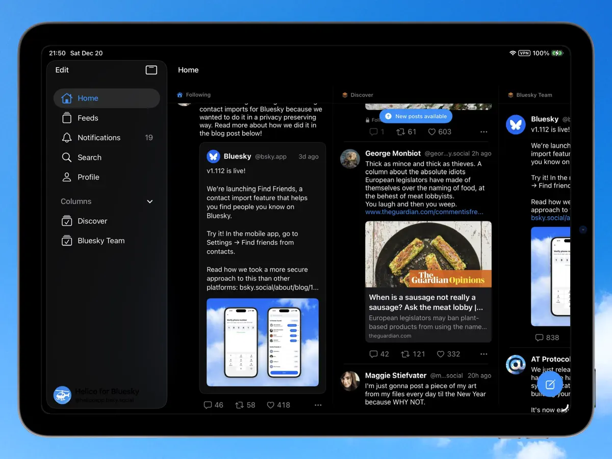Reply icon with 838 in Bluesky Team
612x459 pixels.
click(x=547, y=338)
